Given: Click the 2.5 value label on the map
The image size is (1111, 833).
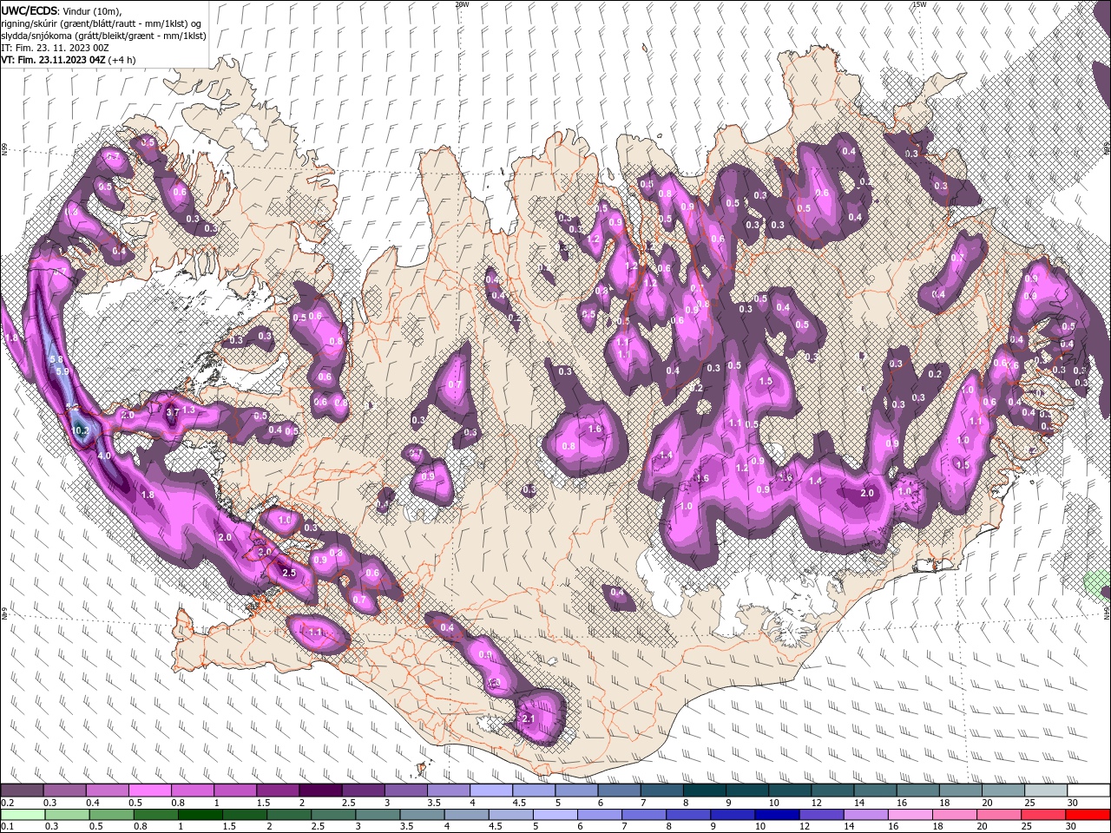Looking at the screenshot, I should tap(289, 574).
